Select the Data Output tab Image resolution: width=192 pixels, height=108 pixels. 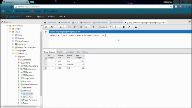point(49,52)
